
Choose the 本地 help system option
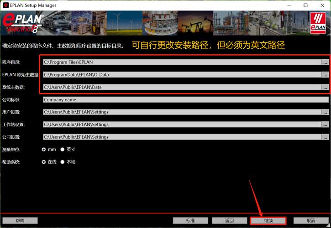pyautogui.click(x=62, y=162)
